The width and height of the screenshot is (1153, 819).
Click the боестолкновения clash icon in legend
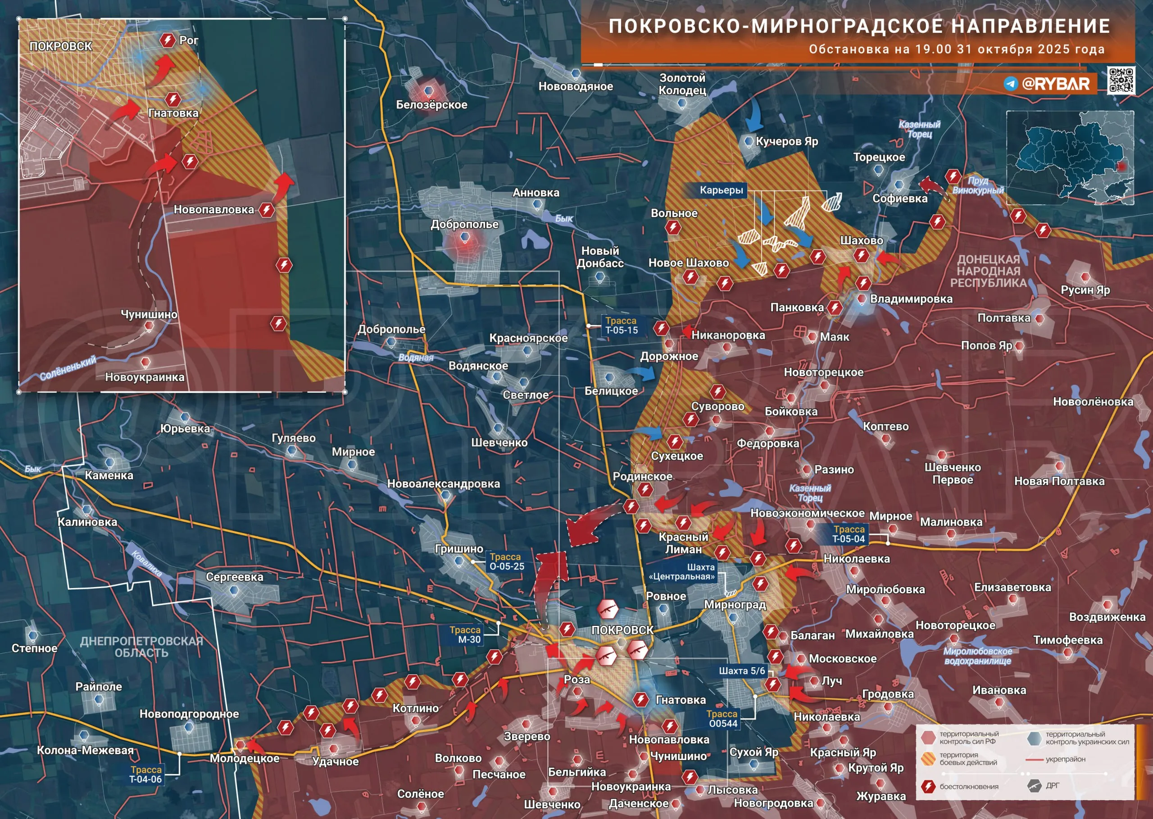point(928,786)
